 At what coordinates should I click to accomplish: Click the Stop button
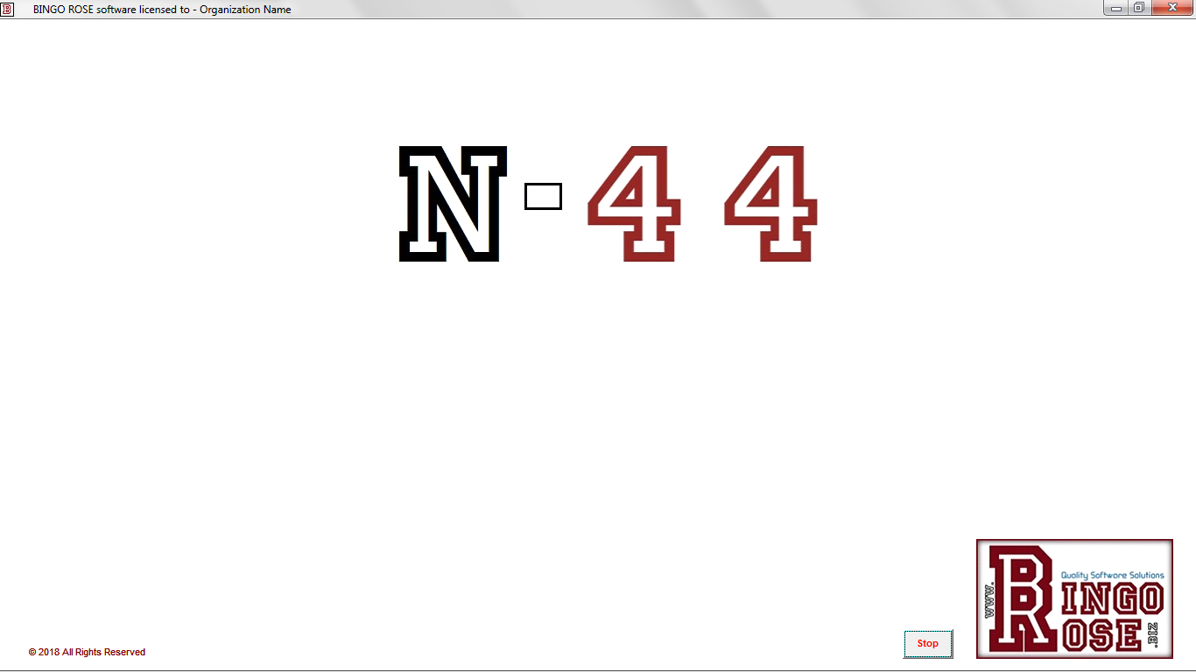tap(927, 643)
